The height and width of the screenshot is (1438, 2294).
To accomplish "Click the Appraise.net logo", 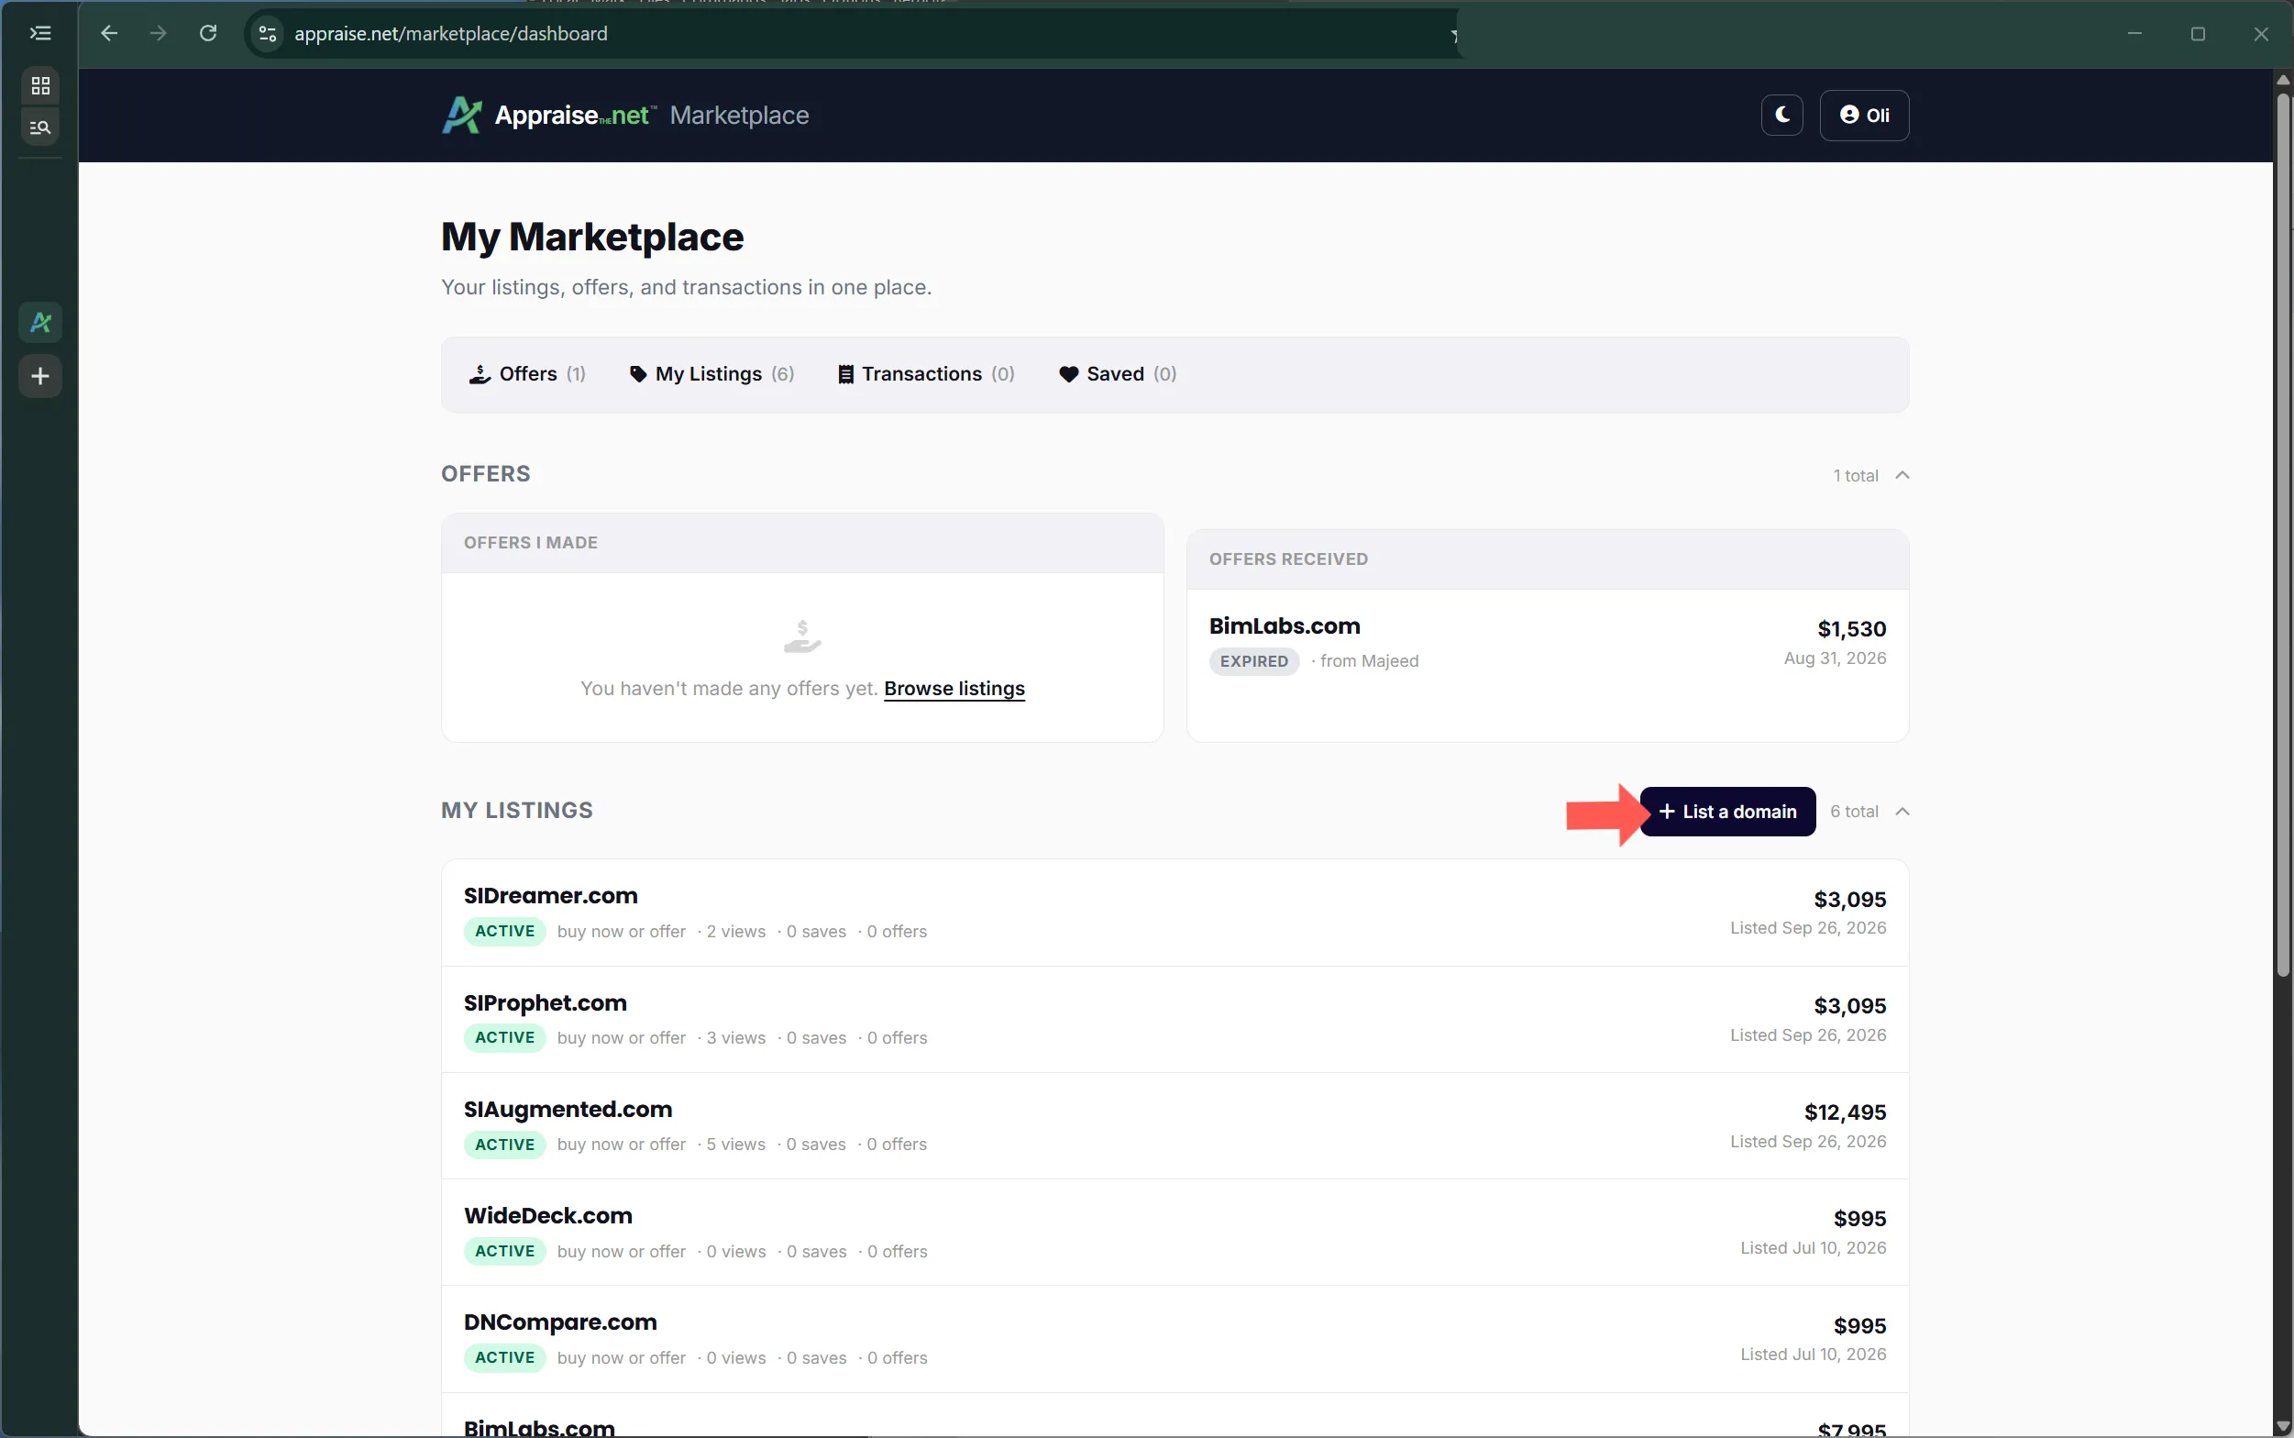I will pyautogui.click(x=548, y=115).
